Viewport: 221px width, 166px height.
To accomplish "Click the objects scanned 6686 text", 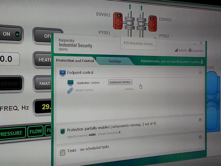I will tap(82, 135).
